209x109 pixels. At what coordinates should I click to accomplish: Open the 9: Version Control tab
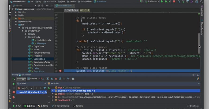(61, 106)
